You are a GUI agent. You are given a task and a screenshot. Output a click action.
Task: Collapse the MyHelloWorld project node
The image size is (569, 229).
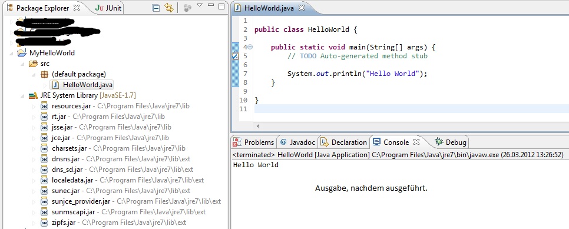coord(12,54)
